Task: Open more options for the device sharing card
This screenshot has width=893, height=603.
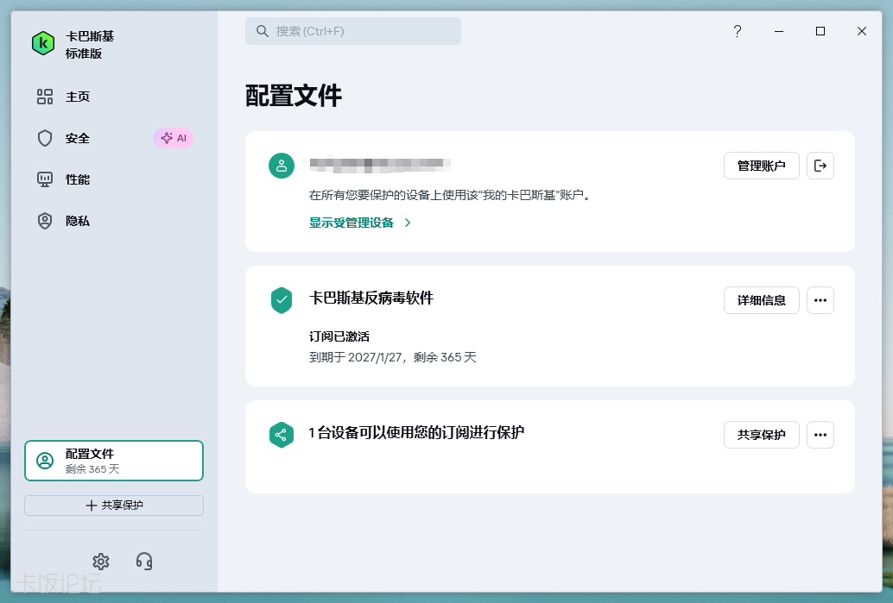Action: [x=820, y=435]
